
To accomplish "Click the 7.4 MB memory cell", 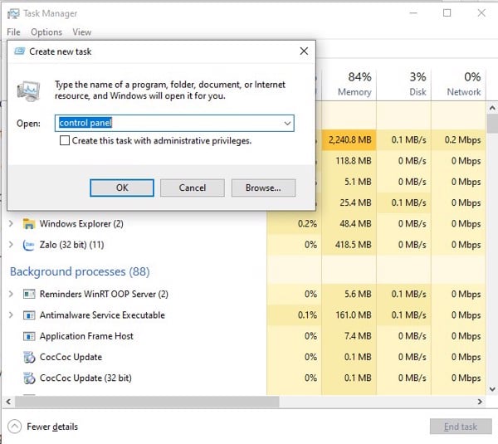I will [349, 336].
